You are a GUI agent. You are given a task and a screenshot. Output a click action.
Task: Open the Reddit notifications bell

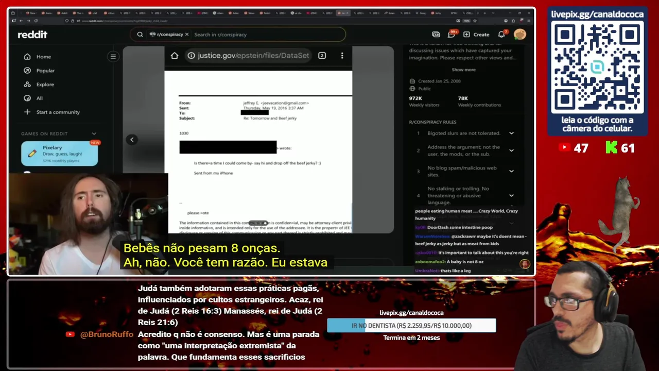501,35
